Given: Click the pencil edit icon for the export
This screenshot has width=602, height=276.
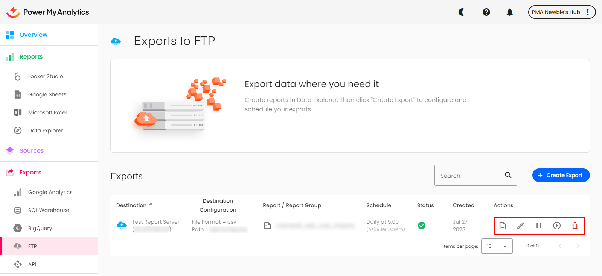Looking at the screenshot, I should coord(521,226).
